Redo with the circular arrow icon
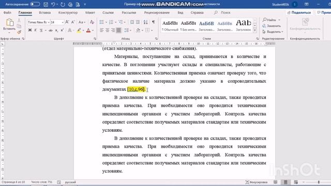The height and width of the screenshot is (186, 331). coord(63,4)
